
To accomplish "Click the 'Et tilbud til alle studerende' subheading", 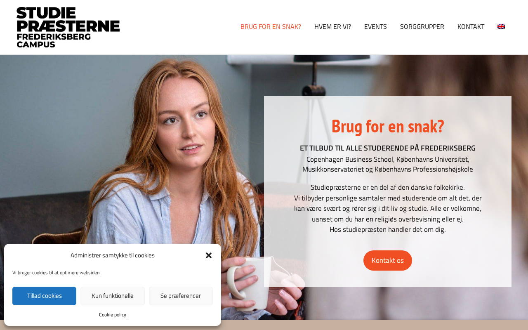I will pos(388,148).
